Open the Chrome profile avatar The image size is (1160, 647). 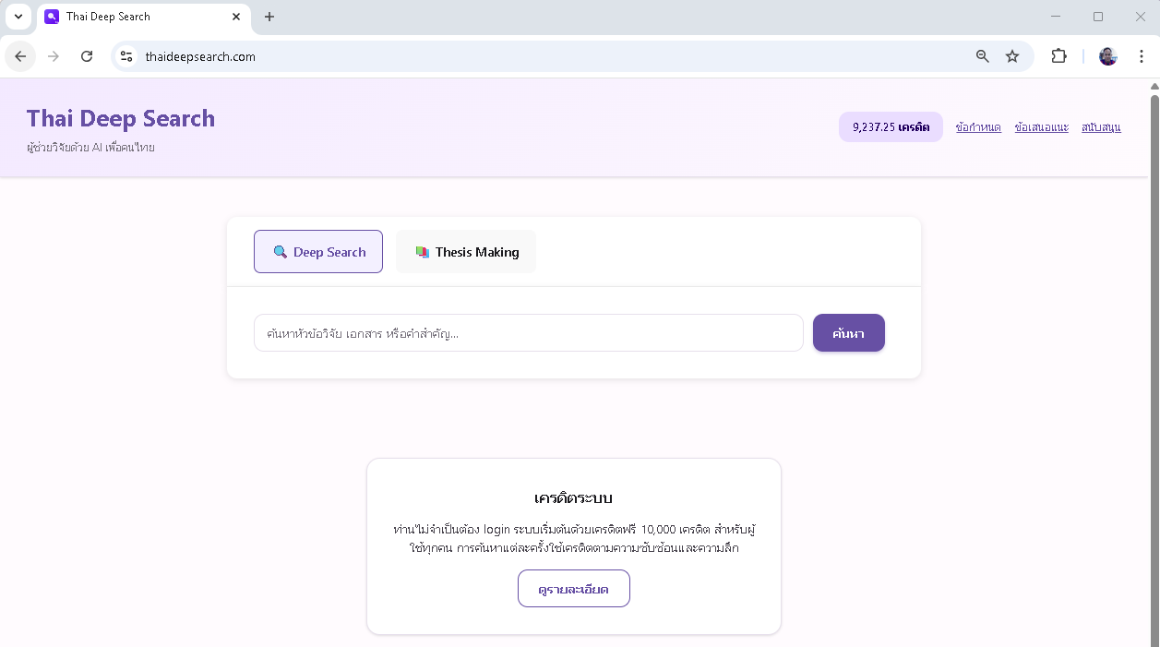1107,56
